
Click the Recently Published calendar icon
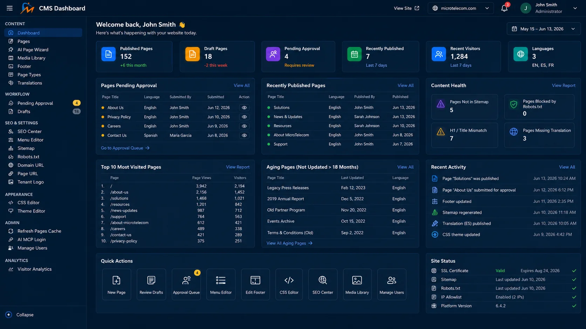coord(354,54)
